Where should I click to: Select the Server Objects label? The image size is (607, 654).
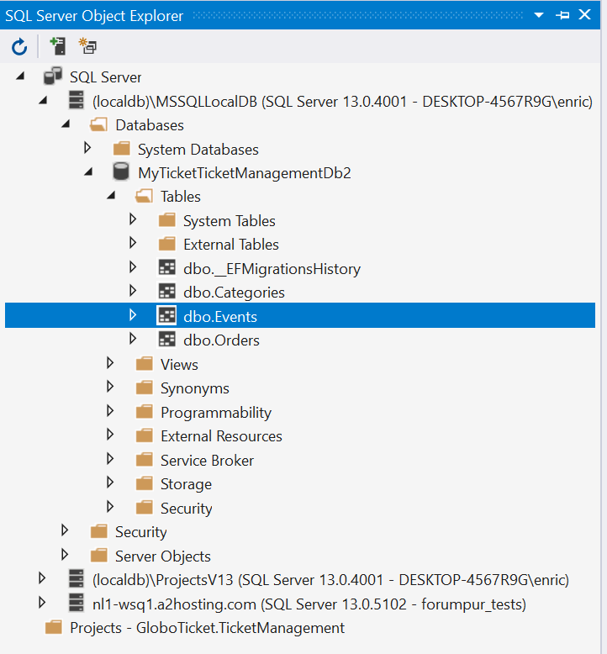(x=163, y=556)
